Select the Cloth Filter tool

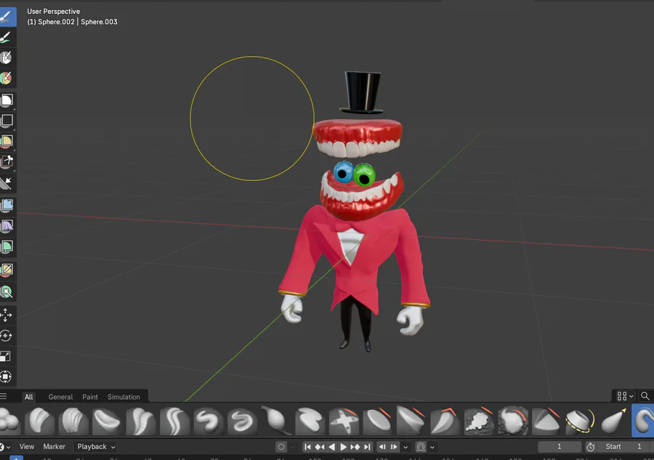point(7,226)
